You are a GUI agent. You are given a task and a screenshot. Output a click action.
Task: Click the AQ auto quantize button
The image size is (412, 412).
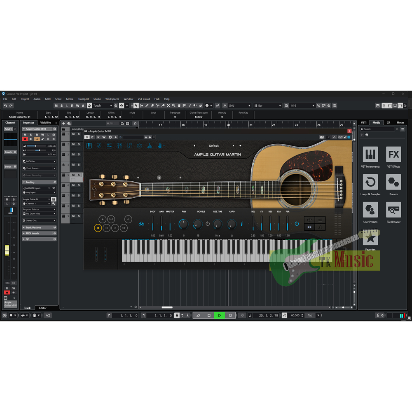(x=48, y=315)
